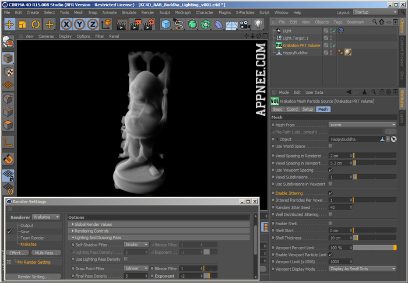Open the deformer bend icon
The width and height of the screenshot is (408, 283).
click(219, 25)
